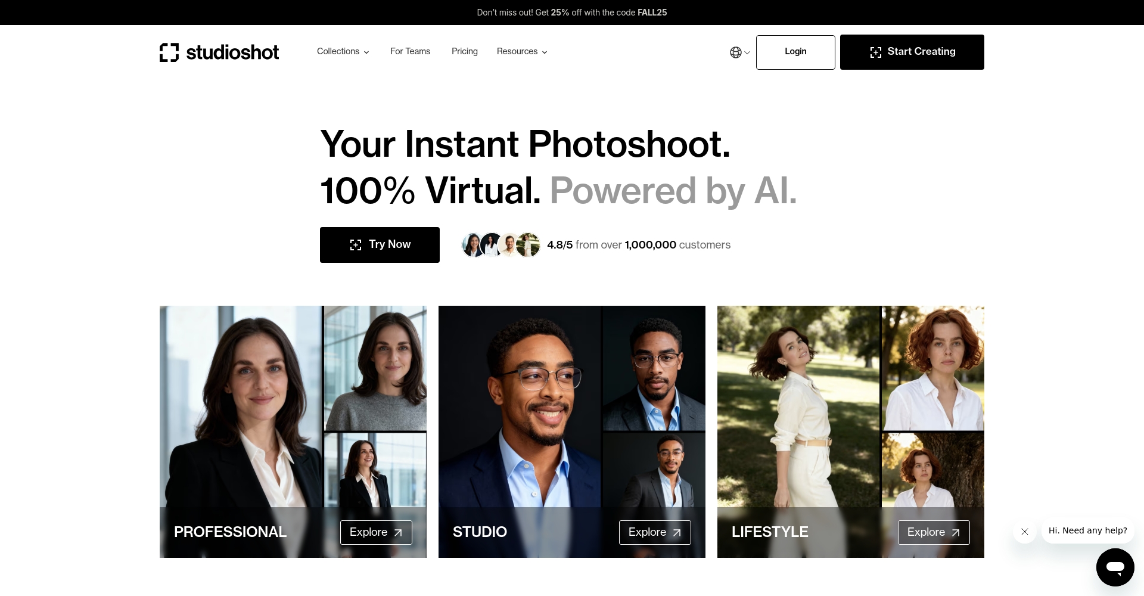Open the Pricing page

coord(465,52)
